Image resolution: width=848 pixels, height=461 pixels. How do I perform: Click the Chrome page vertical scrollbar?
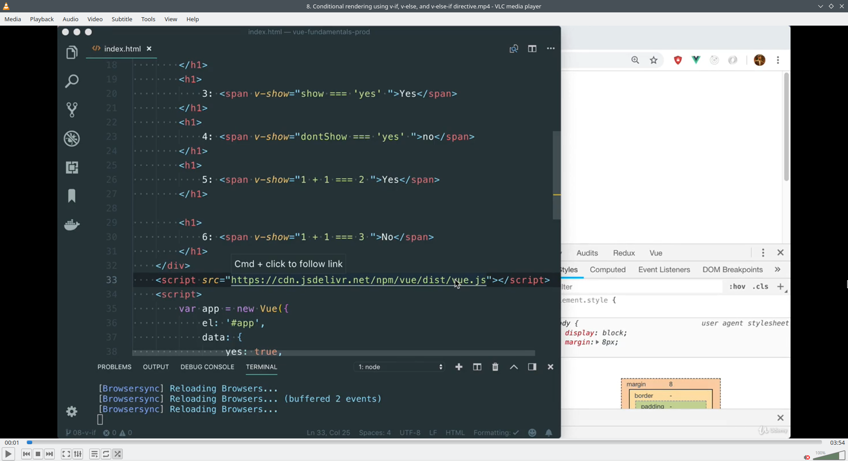[x=786, y=127]
